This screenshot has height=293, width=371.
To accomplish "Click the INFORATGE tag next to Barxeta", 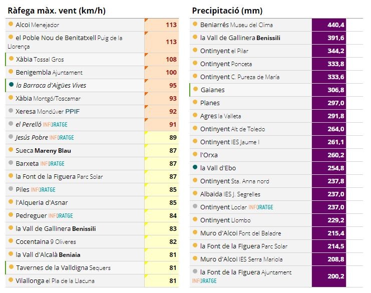I will (x=52, y=164).
